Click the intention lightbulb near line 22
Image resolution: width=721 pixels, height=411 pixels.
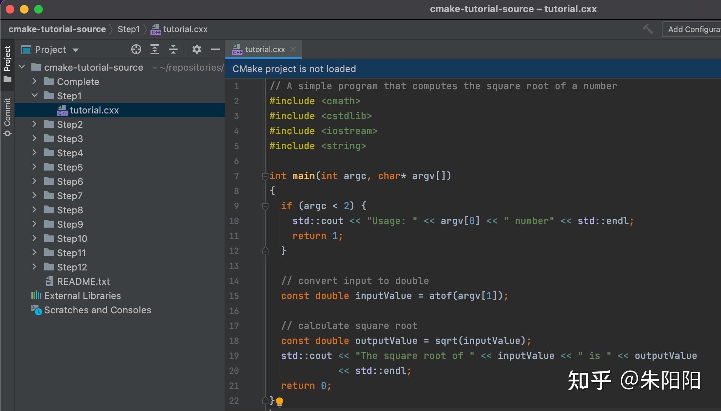pyautogui.click(x=280, y=401)
